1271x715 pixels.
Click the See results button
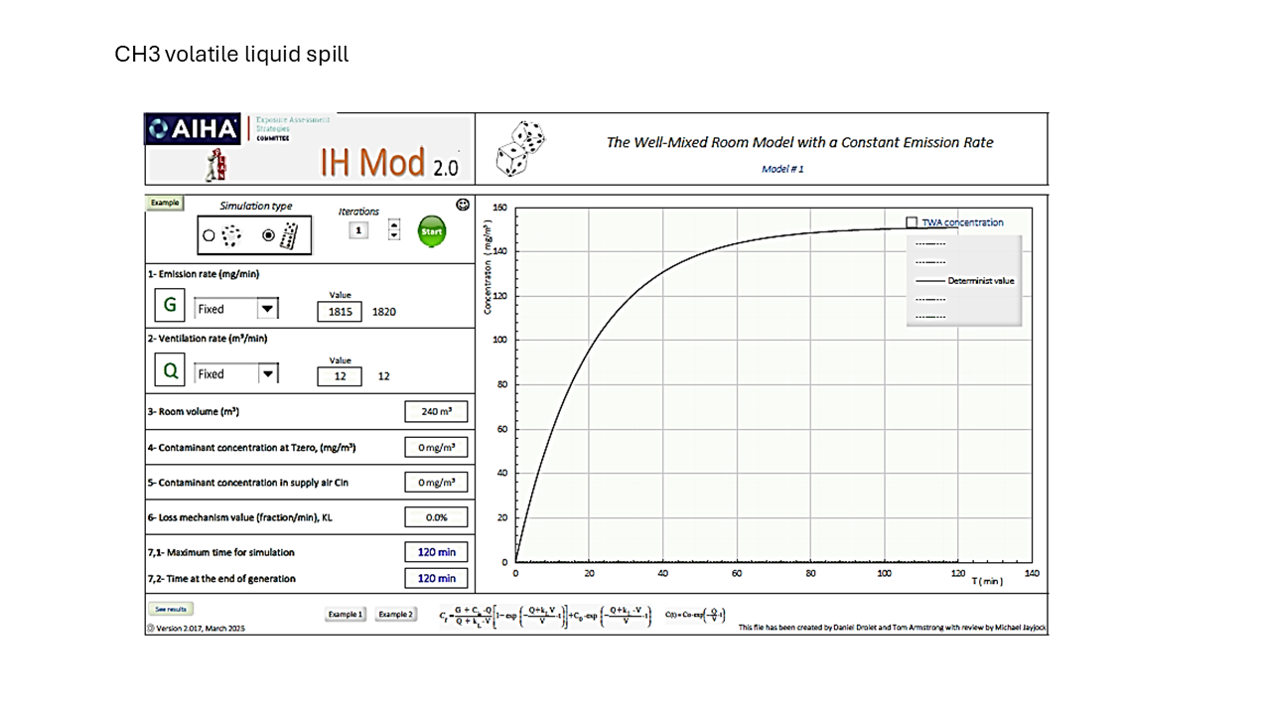pyautogui.click(x=171, y=609)
